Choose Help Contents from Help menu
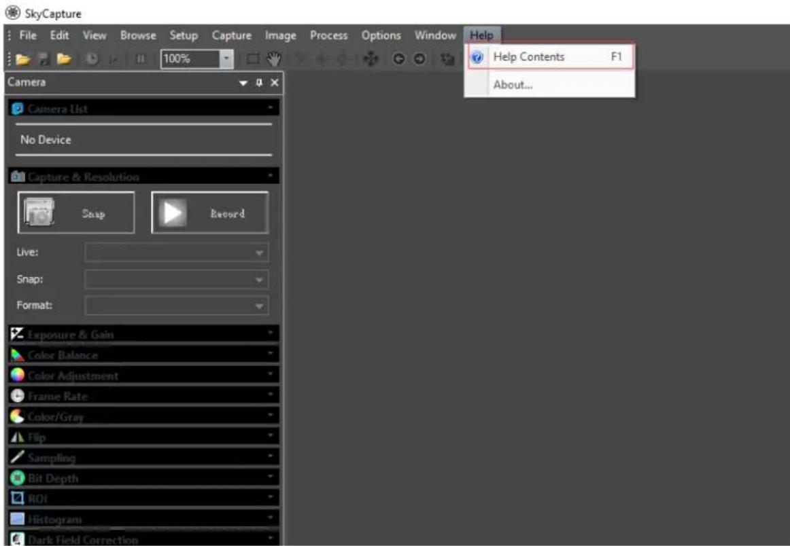 coord(551,57)
